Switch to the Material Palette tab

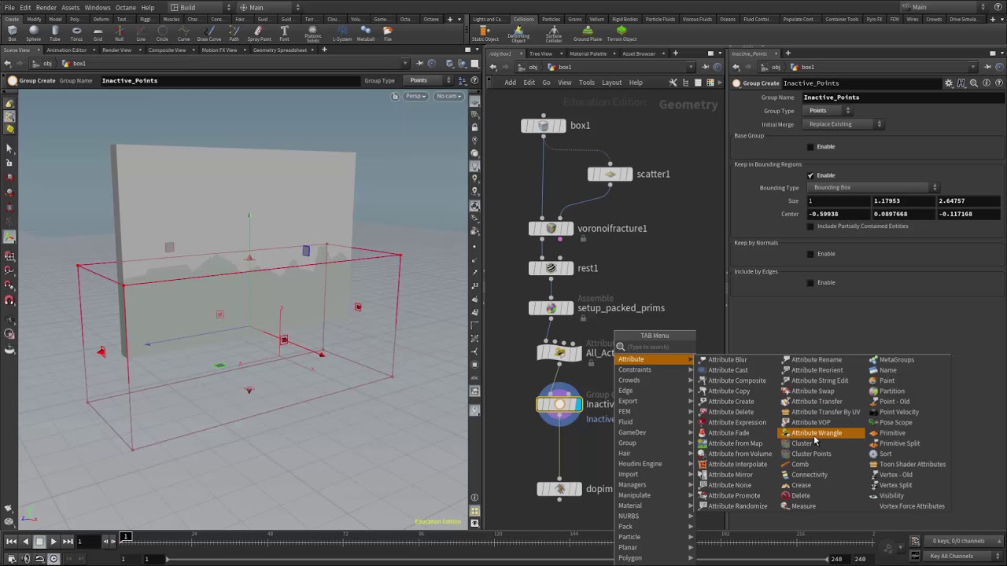point(588,53)
